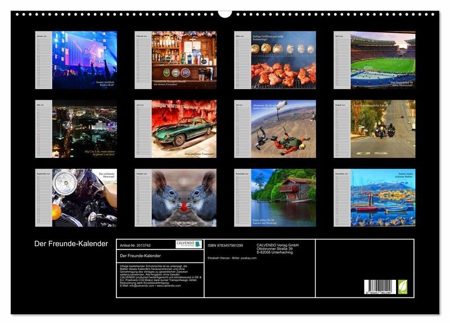Open the January concert stage thumbnail
Image resolution: width=450 pixels, height=325 pixels.
[84, 60]
